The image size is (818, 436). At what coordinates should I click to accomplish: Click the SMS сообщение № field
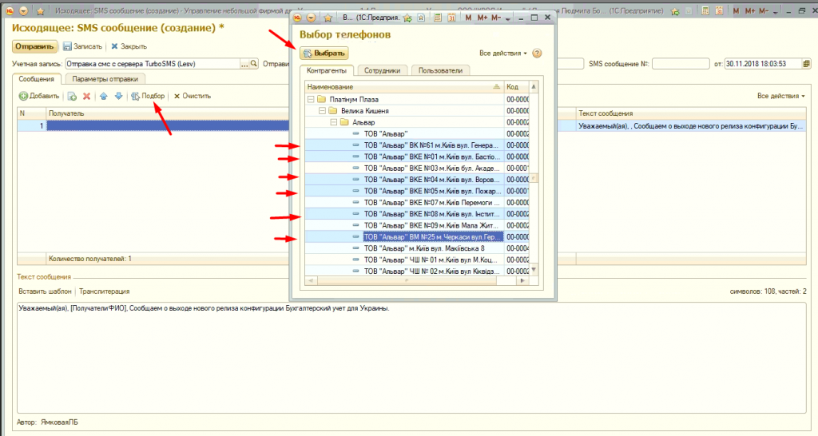tap(681, 64)
